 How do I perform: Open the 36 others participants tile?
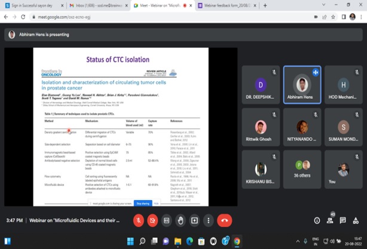[x=302, y=169]
